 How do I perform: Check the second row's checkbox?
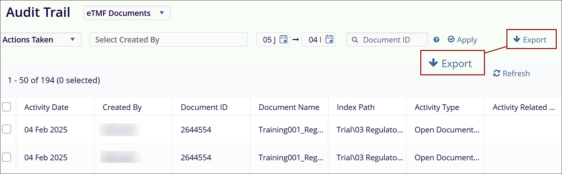point(7,157)
